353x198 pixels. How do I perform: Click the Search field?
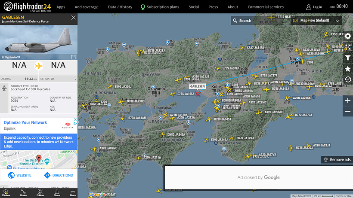coord(257,21)
